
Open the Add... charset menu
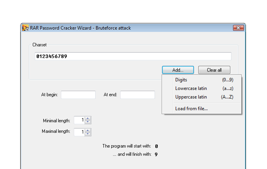(x=178, y=70)
